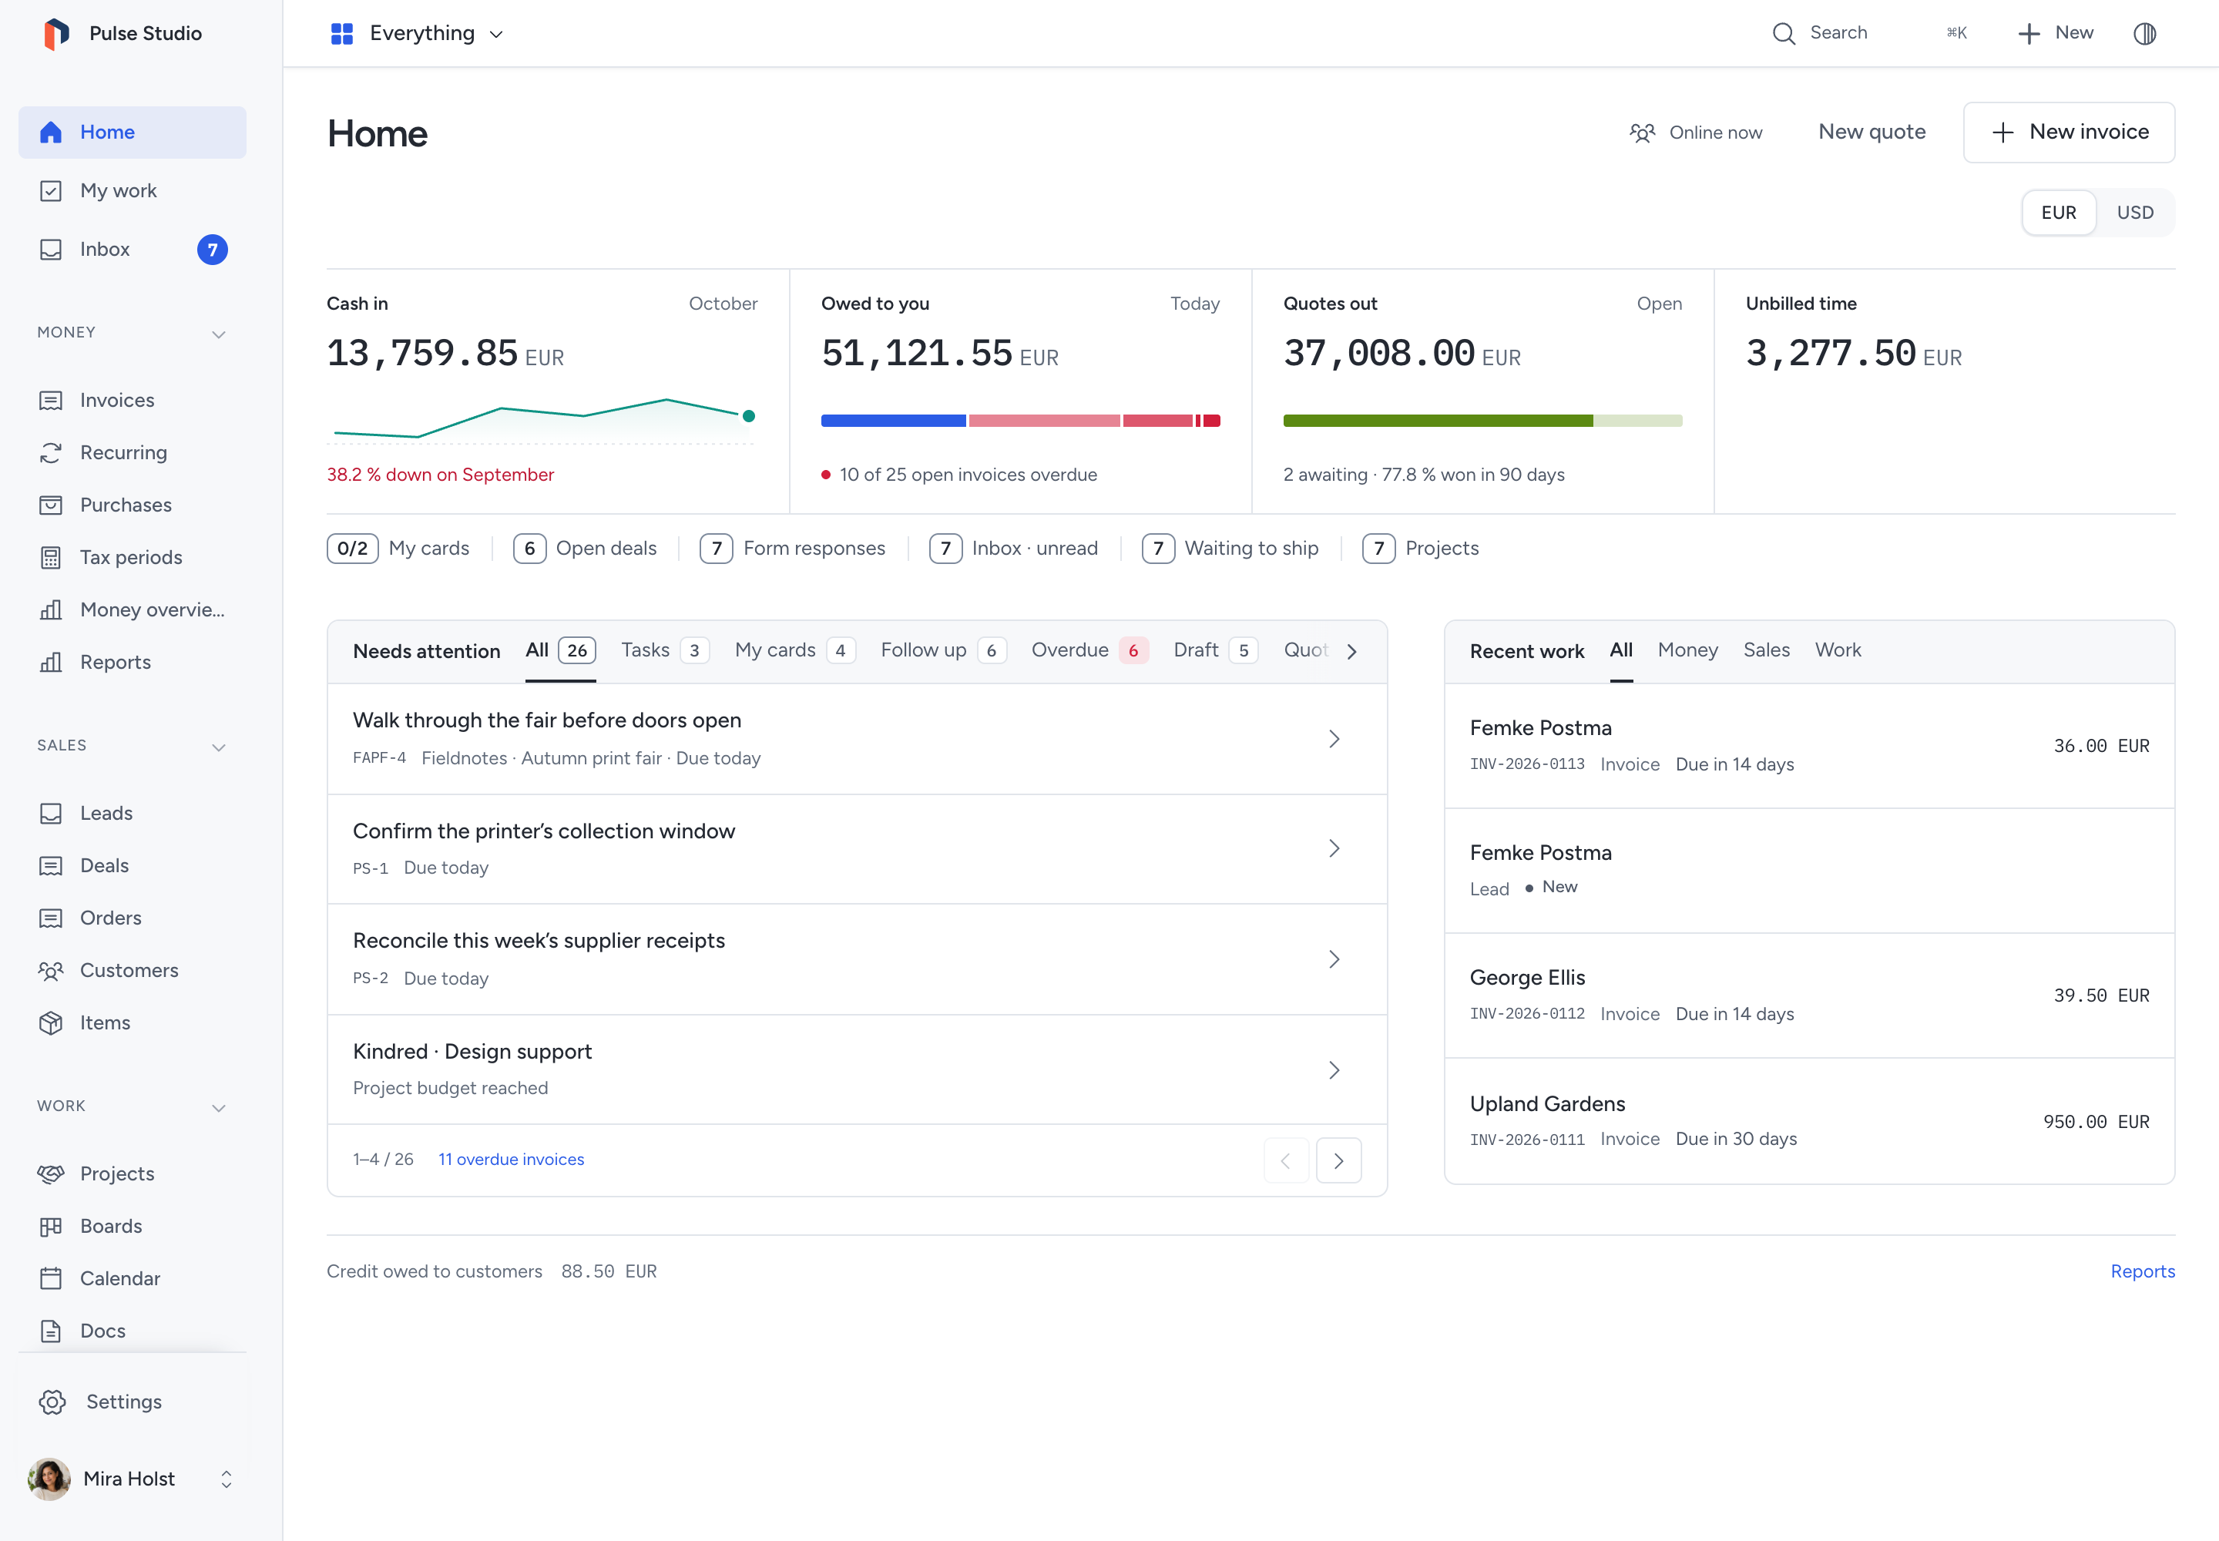The width and height of the screenshot is (2219, 1541).
Task: Open the Home item in sidebar
Action: point(133,133)
